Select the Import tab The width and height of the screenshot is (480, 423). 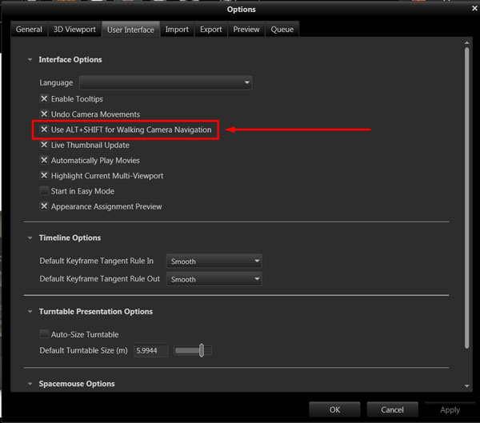pos(177,30)
